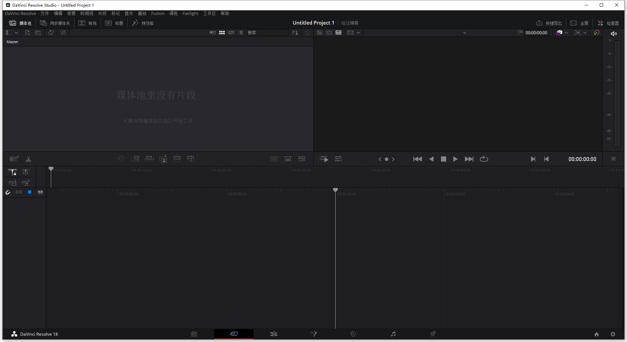Open the viewer options hamburger menu
This screenshot has height=342, width=627.
coord(614,159)
